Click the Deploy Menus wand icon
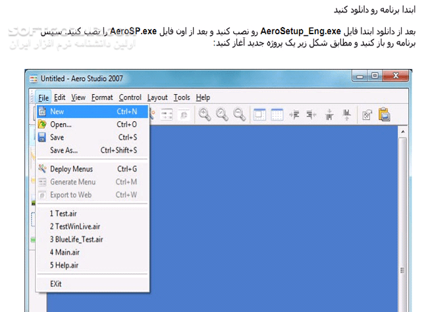This screenshot has height=312, width=428. point(42,169)
